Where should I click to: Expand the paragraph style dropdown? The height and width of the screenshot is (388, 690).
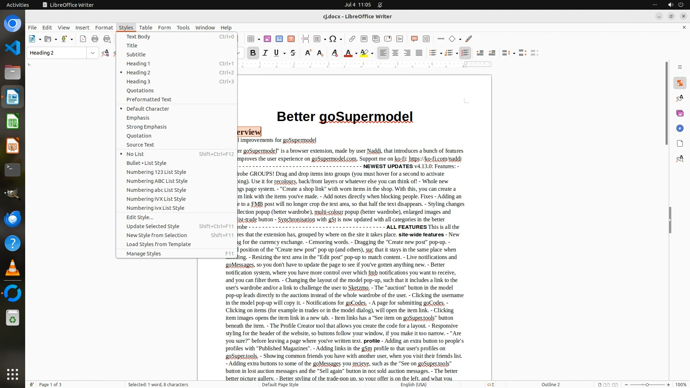(x=93, y=53)
